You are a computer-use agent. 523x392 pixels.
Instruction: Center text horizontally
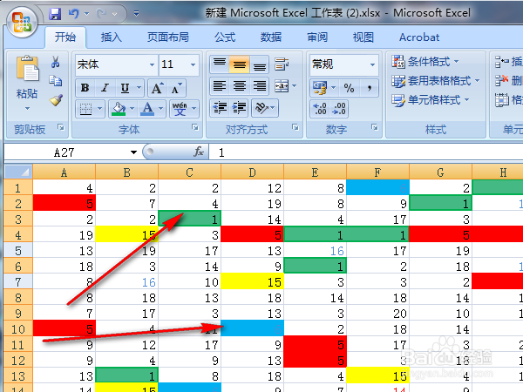[x=239, y=86]
